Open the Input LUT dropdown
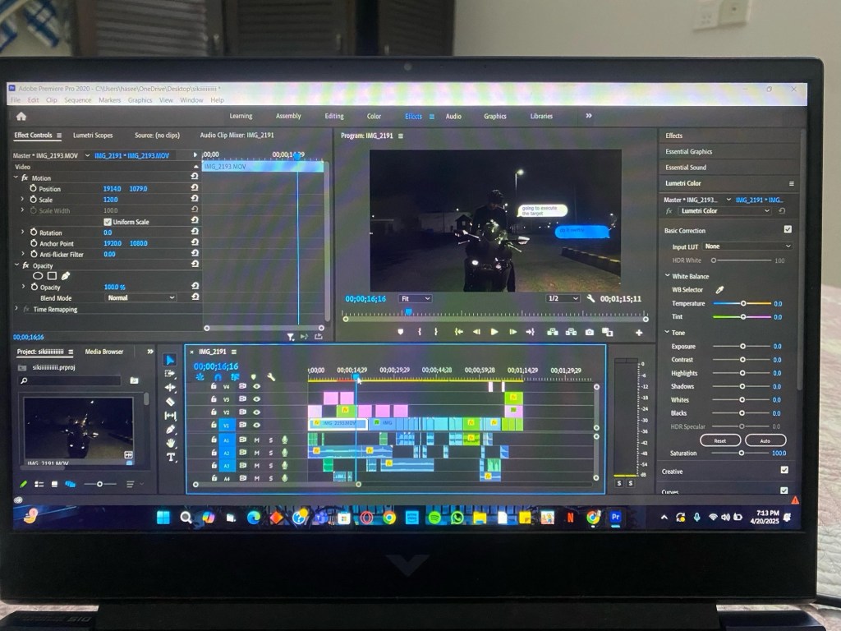 click(x=747, y=246)
